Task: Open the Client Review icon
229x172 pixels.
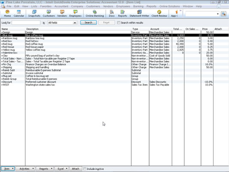Action: point(159,13)
